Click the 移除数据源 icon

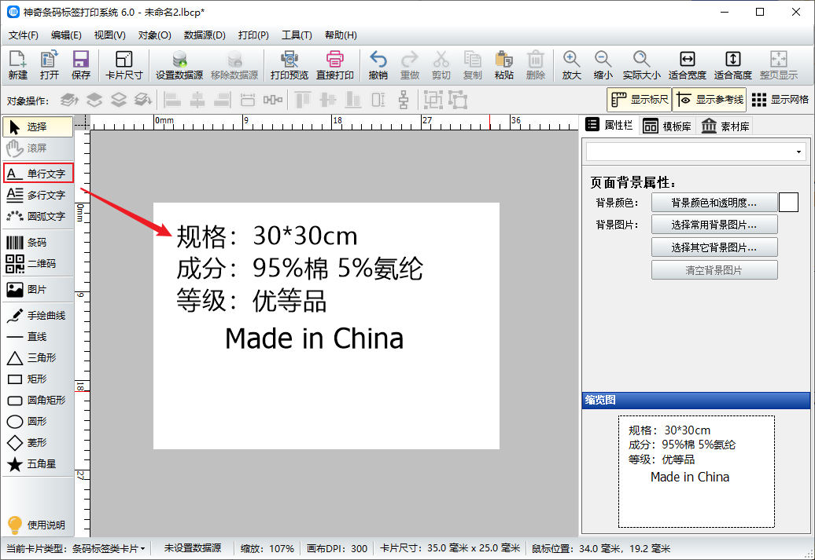(x=234, y=65)
